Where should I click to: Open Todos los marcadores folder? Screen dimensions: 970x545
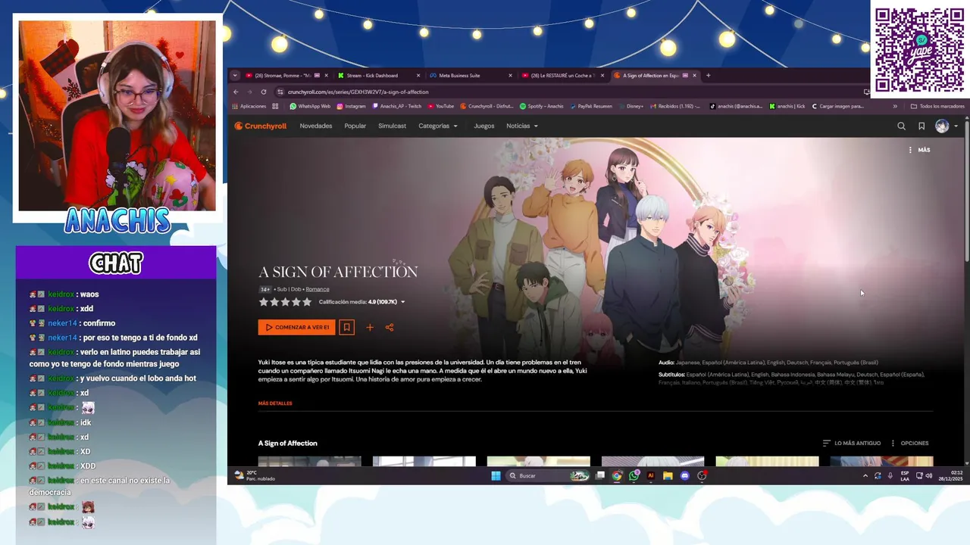937,107
